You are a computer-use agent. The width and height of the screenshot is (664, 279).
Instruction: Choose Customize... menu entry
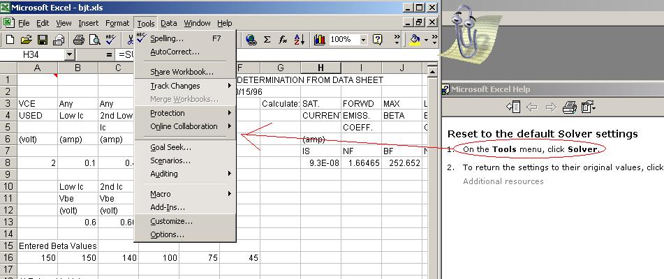(184, 221)
